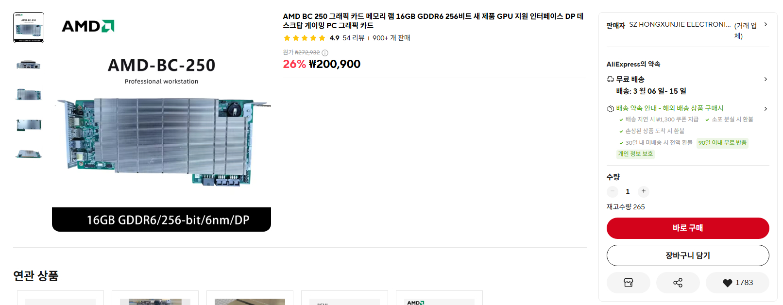Click the store shop icon button
783x305 pixels.
628,283
